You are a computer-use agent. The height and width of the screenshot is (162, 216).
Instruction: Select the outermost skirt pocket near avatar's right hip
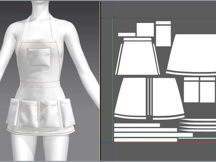point(13,112)
